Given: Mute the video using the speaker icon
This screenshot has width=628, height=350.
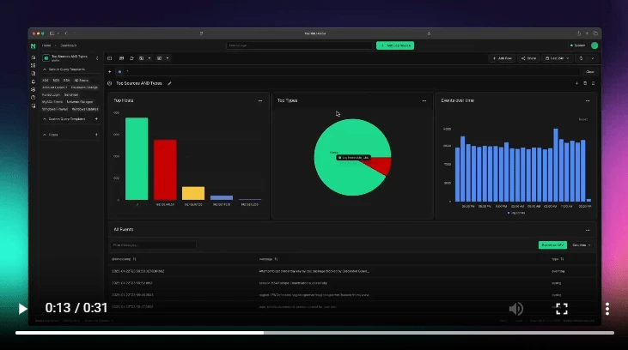Looking at the screenshot, I should (516, 309).
